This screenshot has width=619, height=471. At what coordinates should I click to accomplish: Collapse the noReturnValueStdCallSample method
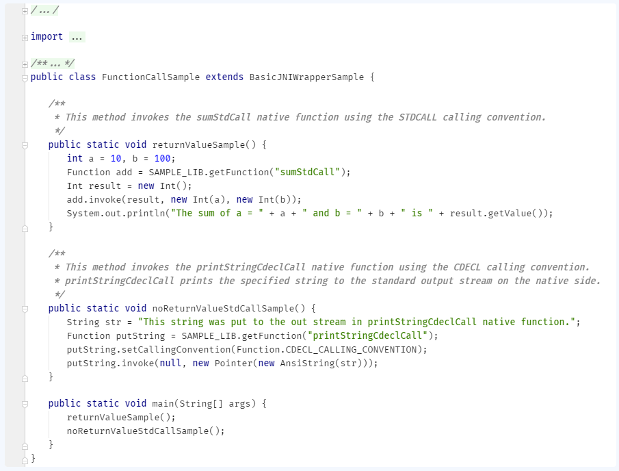[25, 309]
